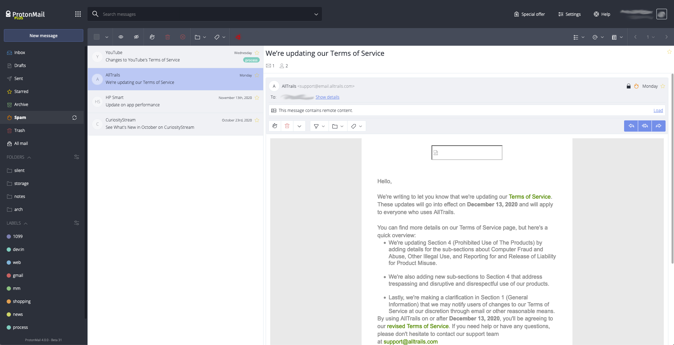Open the Move to folder dropdown
The width and height of the screenshot is (674, 345).
[x=200, y=37]
